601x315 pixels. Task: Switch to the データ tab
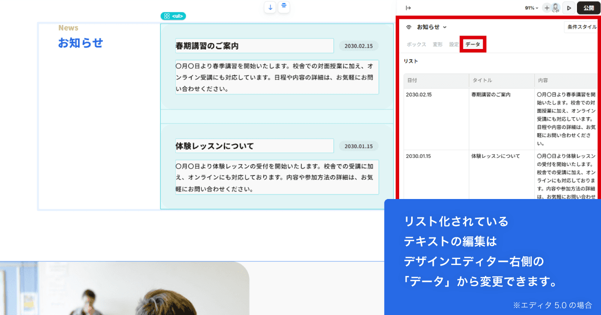[x=472, y=44]
